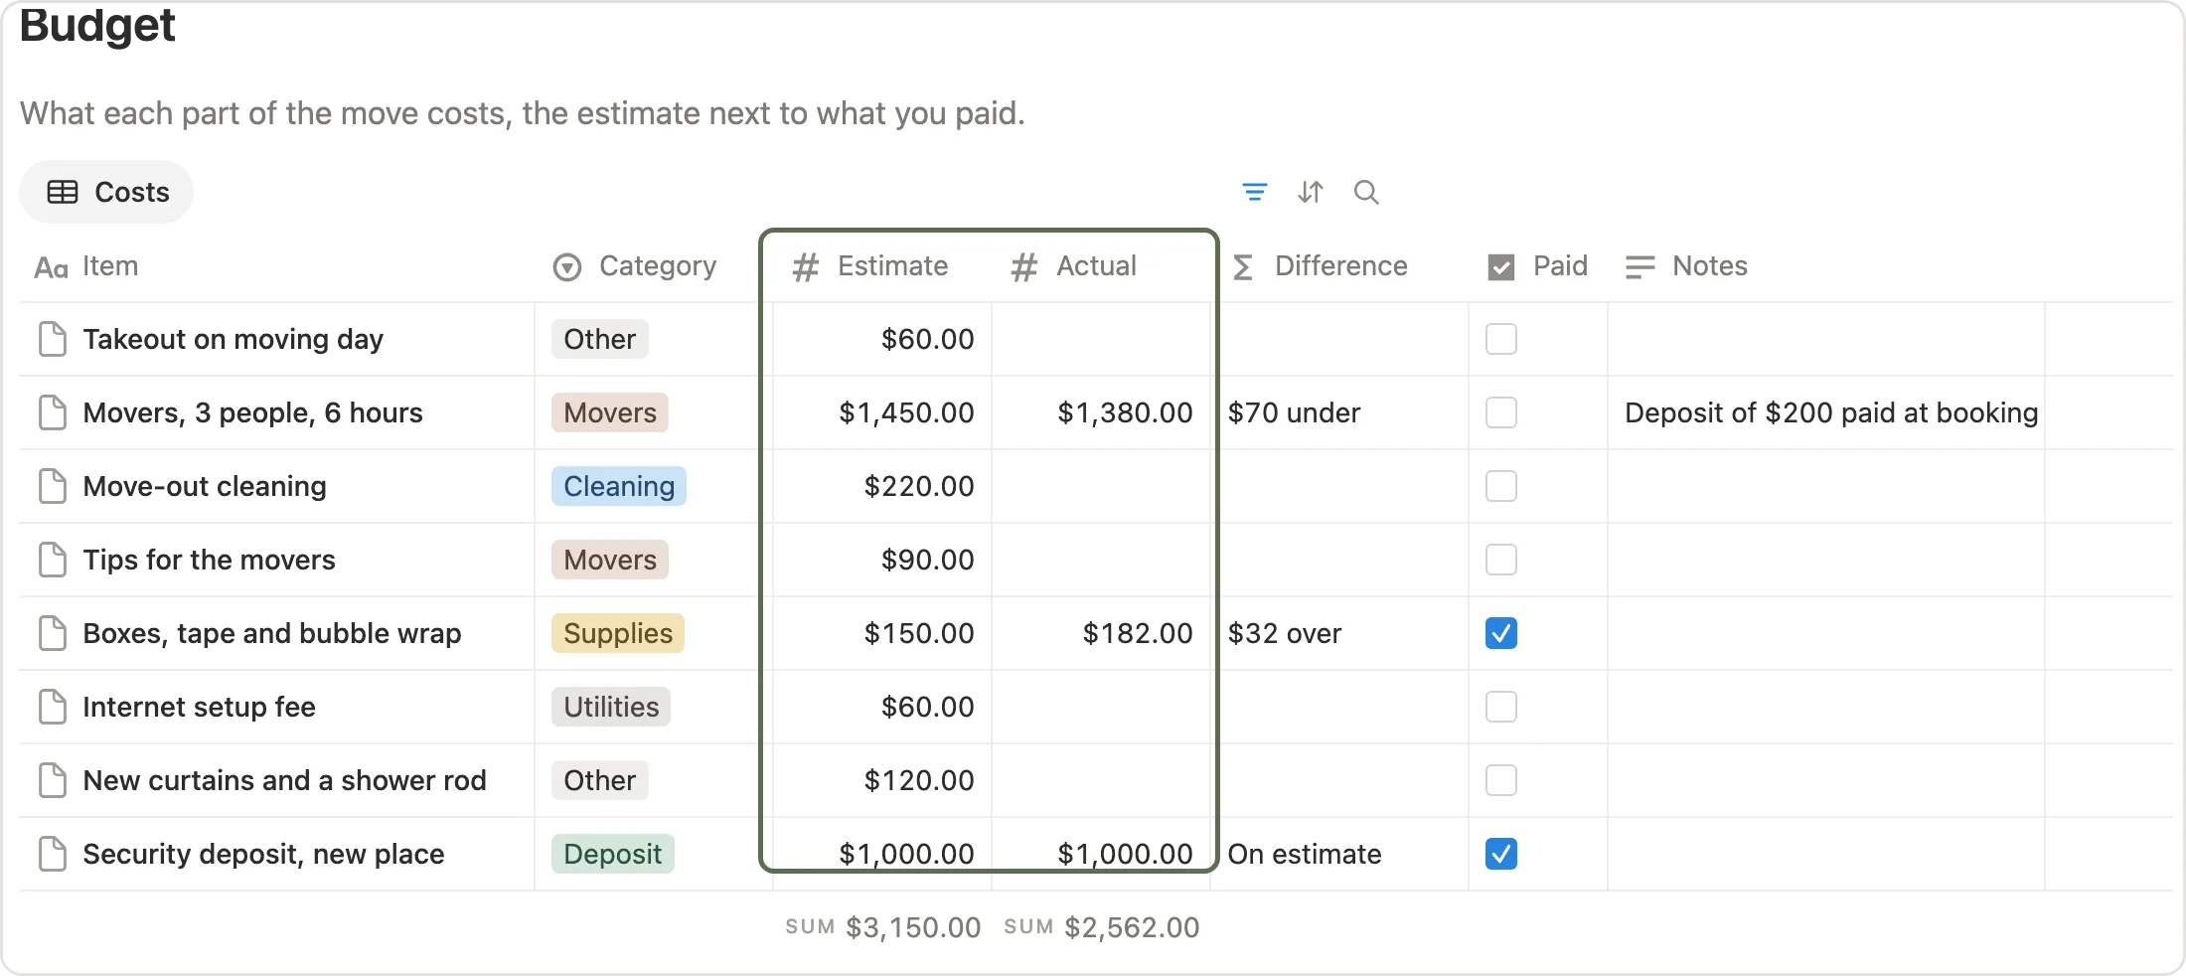
Task: Open the Takeout on moving day entry
Action: pyautogui.click(x=234, y=339)
